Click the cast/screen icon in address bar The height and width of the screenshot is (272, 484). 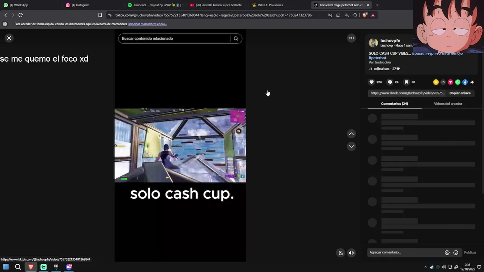tap(338, 15)
